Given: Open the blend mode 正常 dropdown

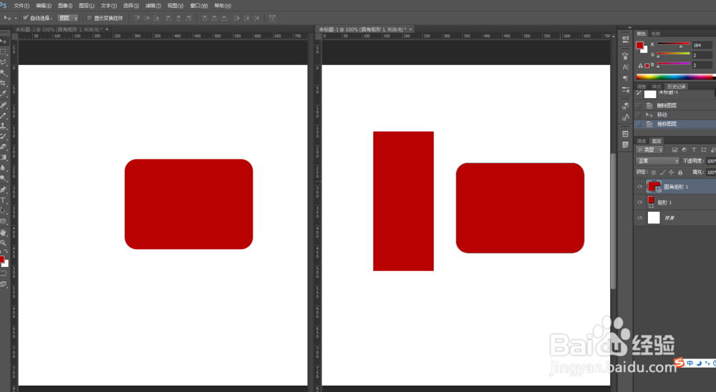Looking at the screenshot, I should (657, 161).
